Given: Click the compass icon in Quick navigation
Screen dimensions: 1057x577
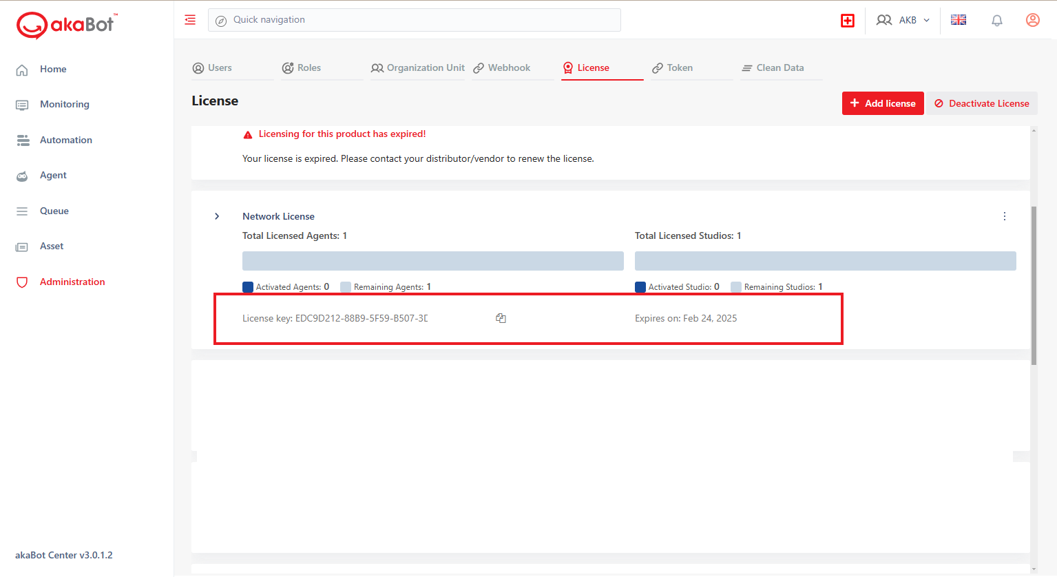Looking at the screenshot, I should tap(221, 21).
